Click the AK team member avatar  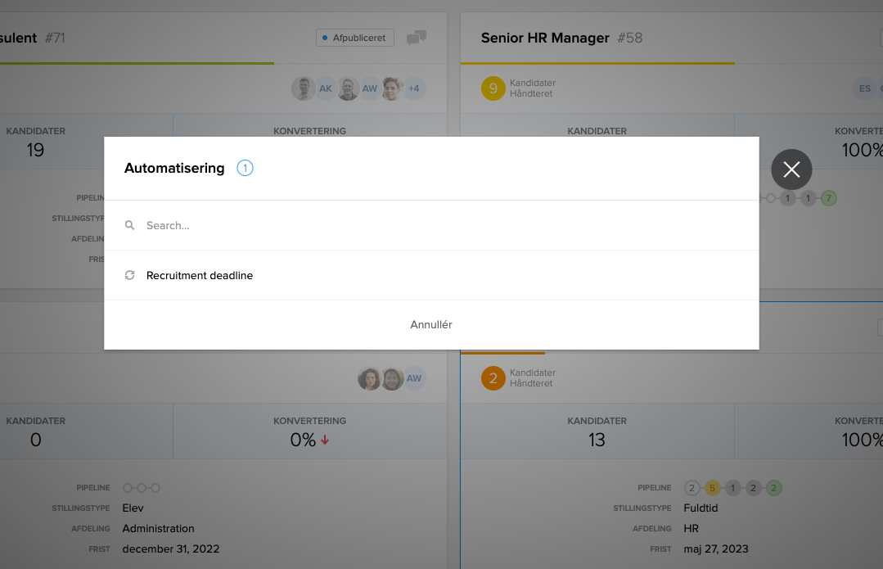tap(326, 88)
